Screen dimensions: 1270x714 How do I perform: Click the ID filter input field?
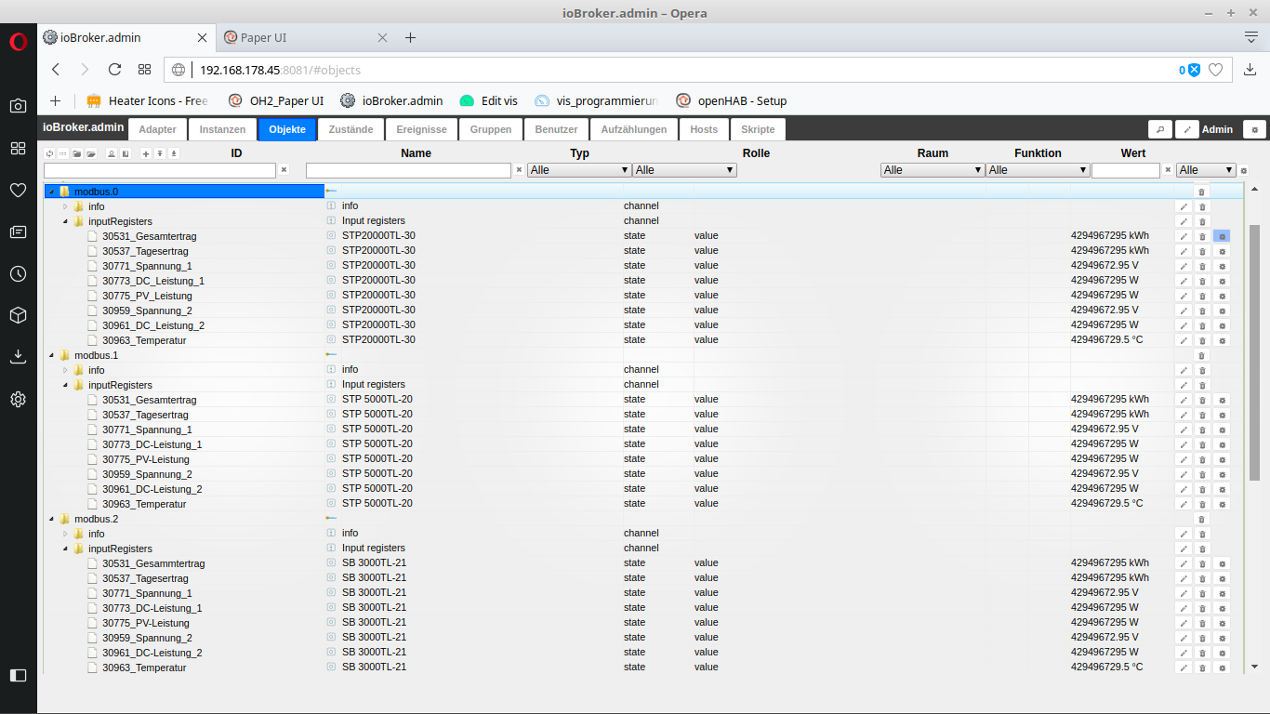pos(160,170)
